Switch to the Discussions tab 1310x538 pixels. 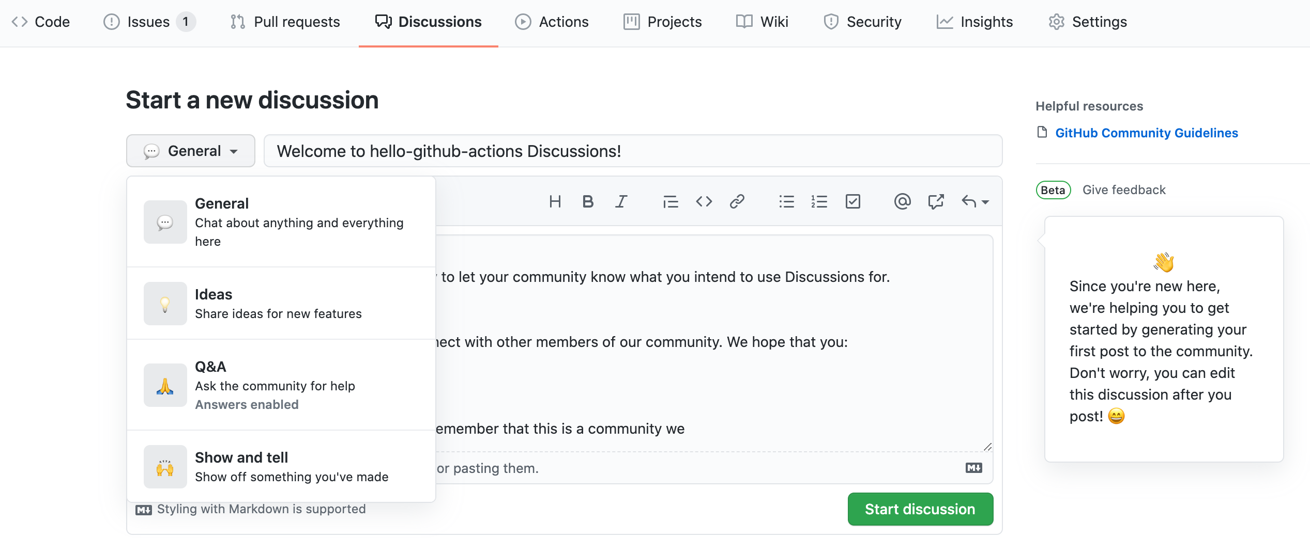click(x=429, y=22)
